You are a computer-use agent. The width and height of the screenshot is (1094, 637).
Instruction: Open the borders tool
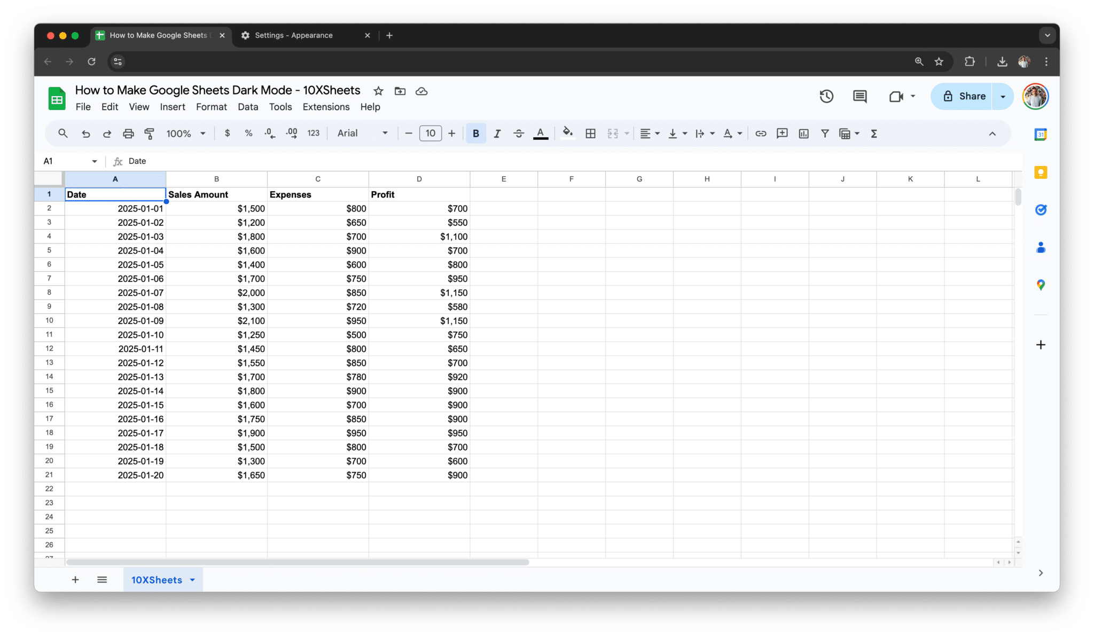[590, 133]
